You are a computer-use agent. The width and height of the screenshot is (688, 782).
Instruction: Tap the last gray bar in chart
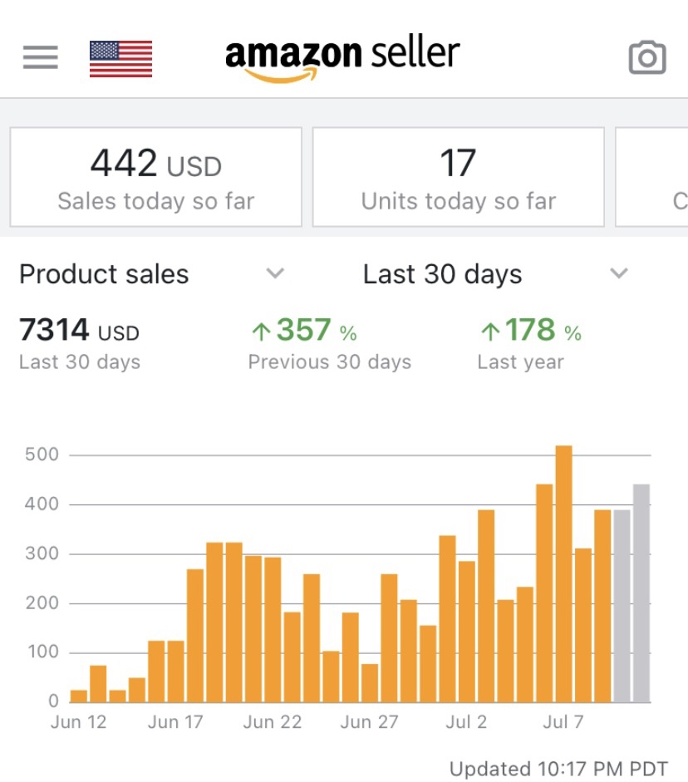click(641, 593)
